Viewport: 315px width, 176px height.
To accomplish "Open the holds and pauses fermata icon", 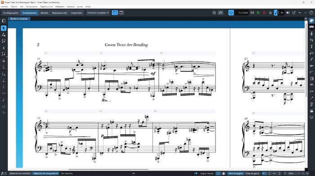I will (x=311, y=85).
